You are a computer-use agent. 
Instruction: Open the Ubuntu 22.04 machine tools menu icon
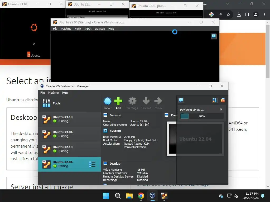tap(92, 164)
